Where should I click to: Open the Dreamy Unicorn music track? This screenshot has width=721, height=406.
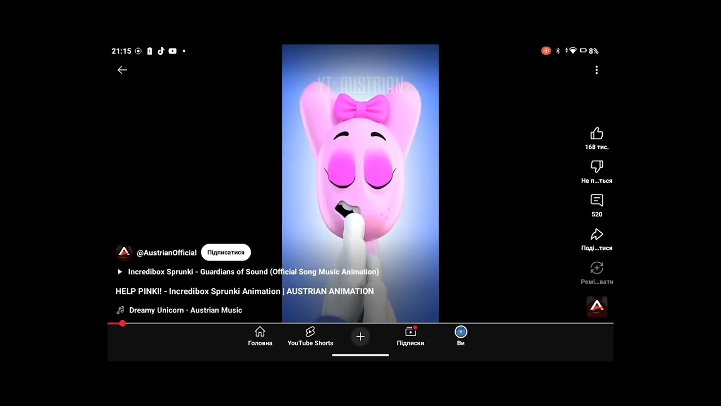[186, 310]
